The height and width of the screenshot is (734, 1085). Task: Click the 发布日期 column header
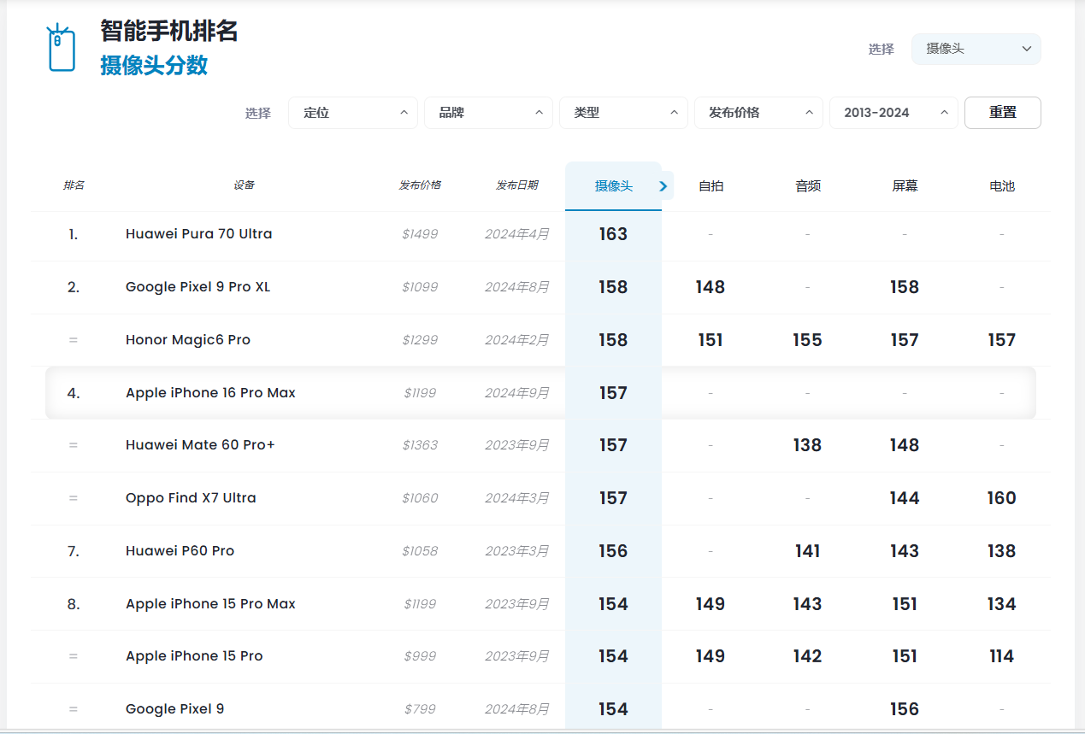tap(517, 185)
